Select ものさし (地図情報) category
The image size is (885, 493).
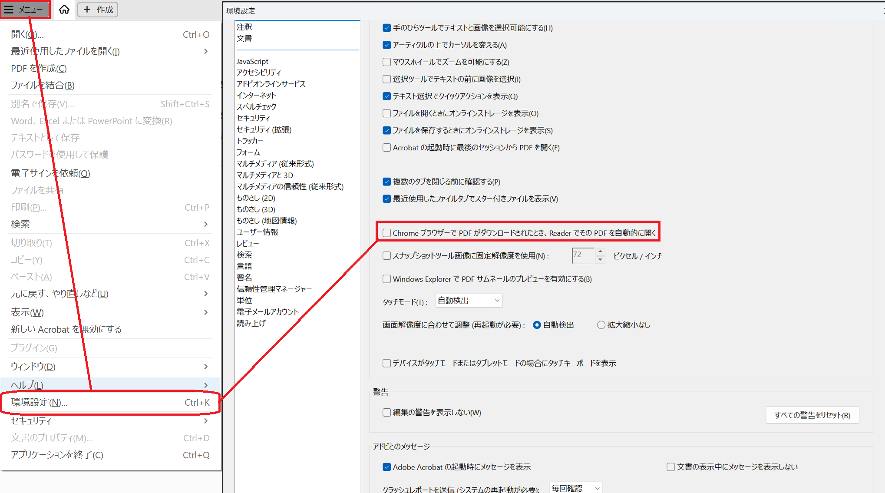click(x=267, y=221)
